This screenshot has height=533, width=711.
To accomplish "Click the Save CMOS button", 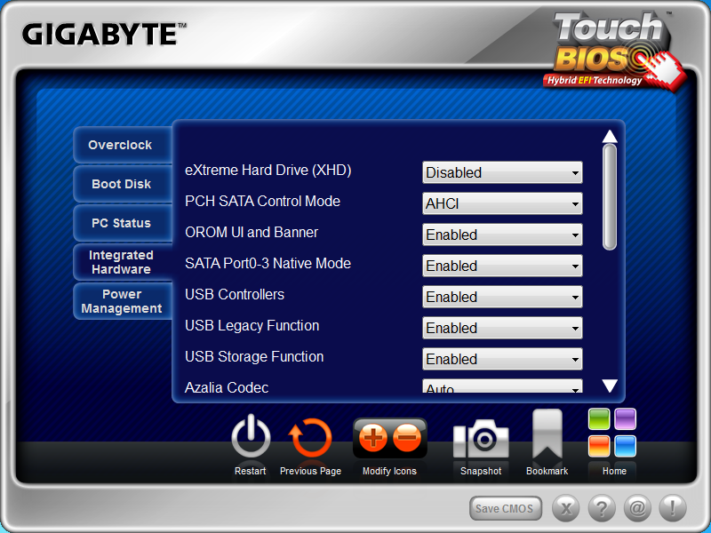I will 505,508.
